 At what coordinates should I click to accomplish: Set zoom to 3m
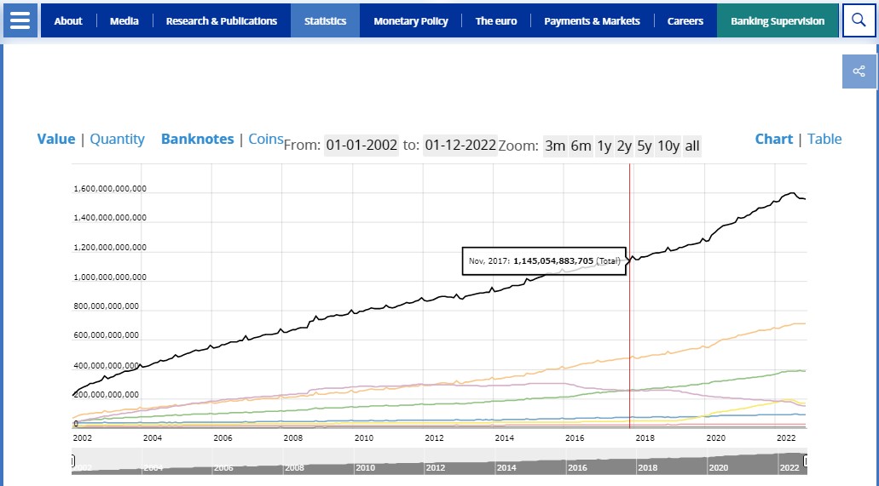click(555, 146)
